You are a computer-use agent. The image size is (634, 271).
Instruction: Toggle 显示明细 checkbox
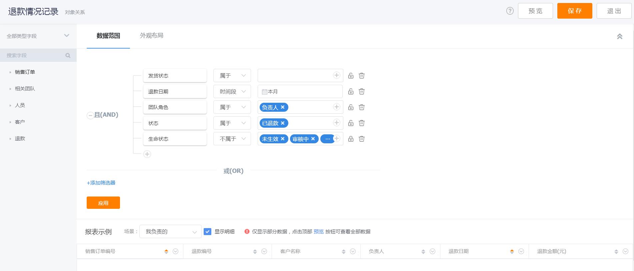point(207,231)
